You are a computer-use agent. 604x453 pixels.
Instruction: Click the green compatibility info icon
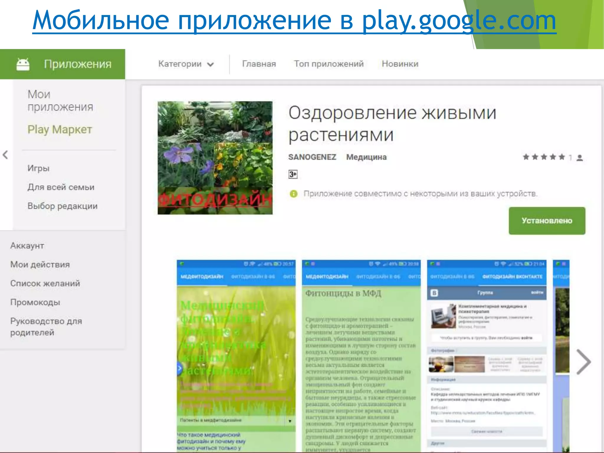click(293, 194)
